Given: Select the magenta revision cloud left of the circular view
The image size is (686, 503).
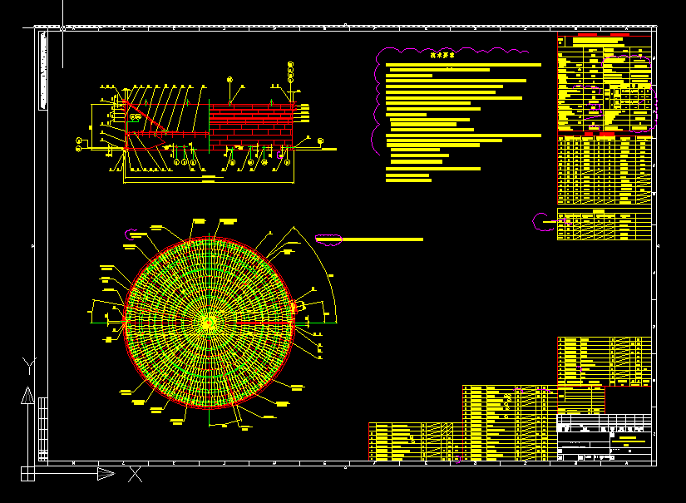Looking at the screenshot, I should click(131, 234).
